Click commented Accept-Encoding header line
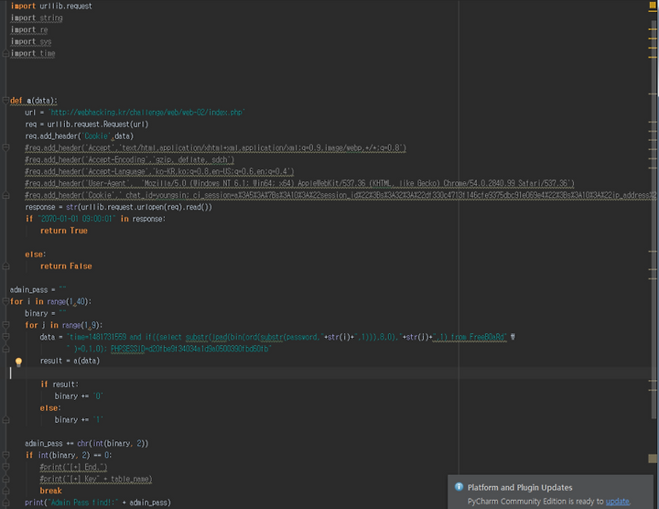 click(x=129, y=159)
